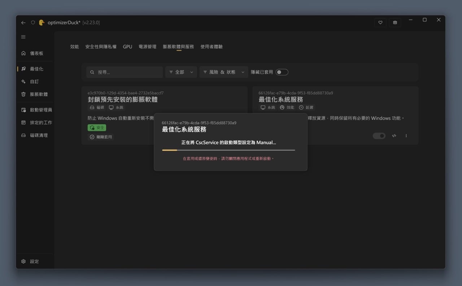The image size is (462, 286).
Task: Open 磁碟清理 in sidebar
Action: [x=35, y=135]
